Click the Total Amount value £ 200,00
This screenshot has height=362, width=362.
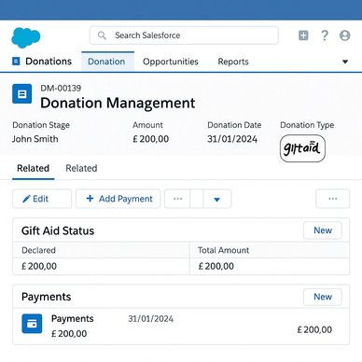[216, 266]
